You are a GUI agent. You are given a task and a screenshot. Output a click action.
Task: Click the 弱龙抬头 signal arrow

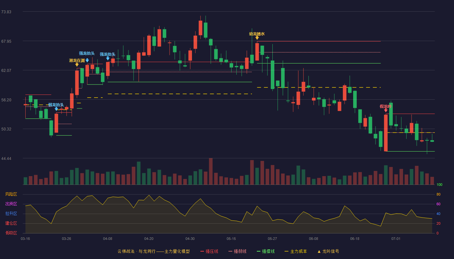56,109
